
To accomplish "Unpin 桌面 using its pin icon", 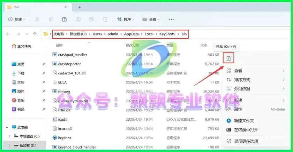I will click(x=44, y=64).
